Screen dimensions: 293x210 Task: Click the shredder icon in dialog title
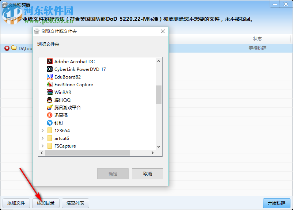[x=37, y=31]
